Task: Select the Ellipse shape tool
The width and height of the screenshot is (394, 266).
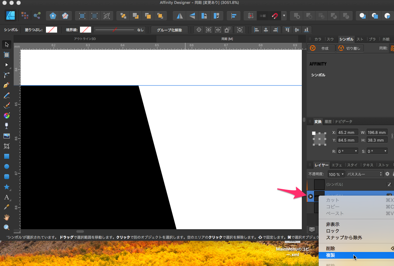Action: (6, 166)
